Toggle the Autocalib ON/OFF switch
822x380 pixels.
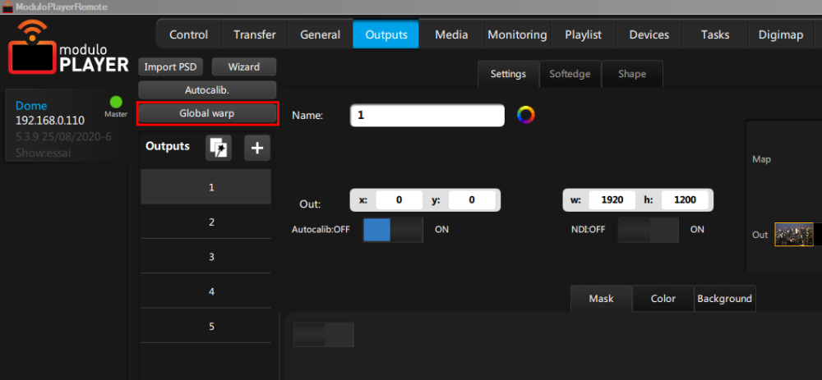click(x=393, y=230)
